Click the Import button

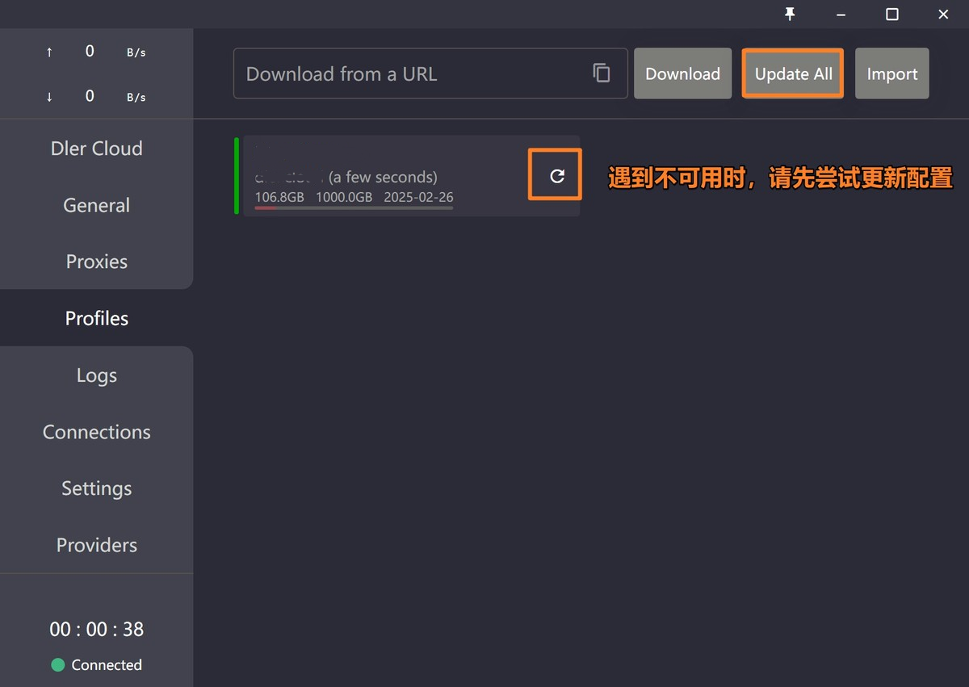(891, 73)
